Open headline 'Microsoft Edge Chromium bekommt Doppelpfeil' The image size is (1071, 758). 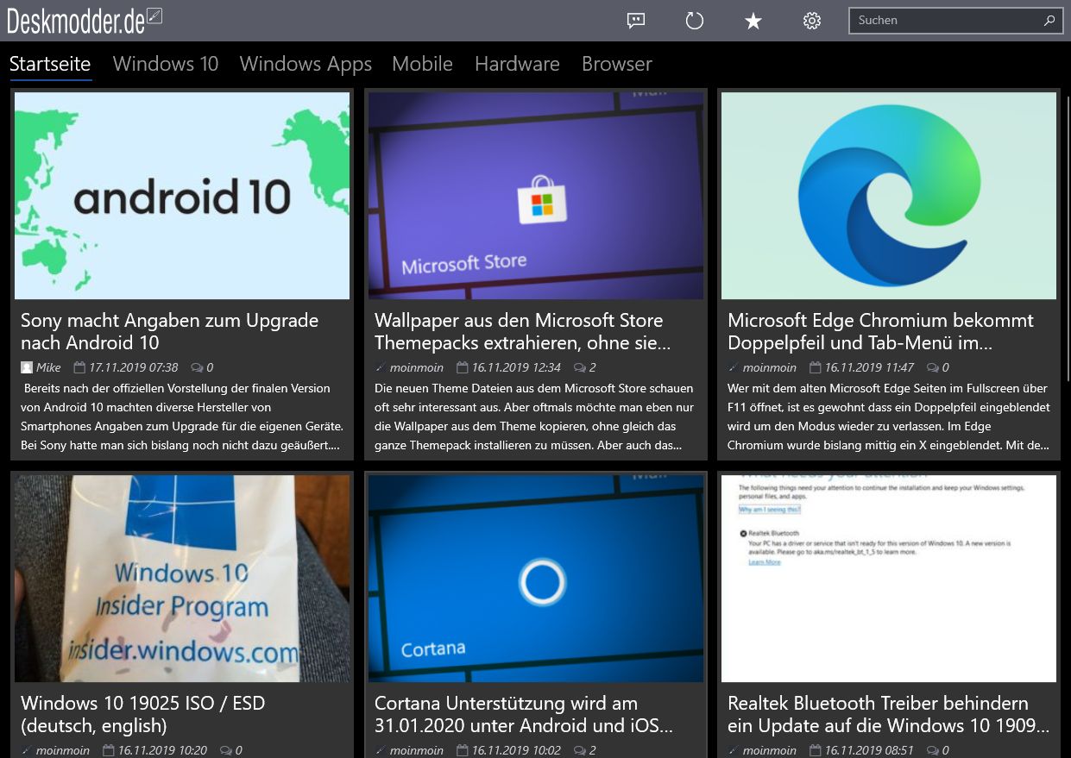click(880, 331)
